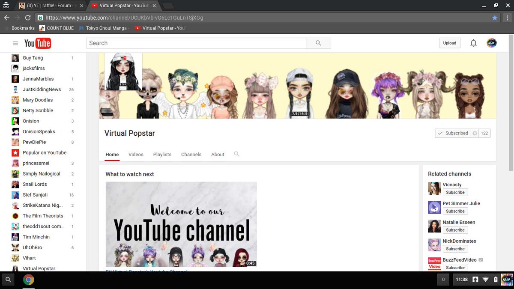
Task: Go to the YouTube home logo
Action: (x=38, y=43)
